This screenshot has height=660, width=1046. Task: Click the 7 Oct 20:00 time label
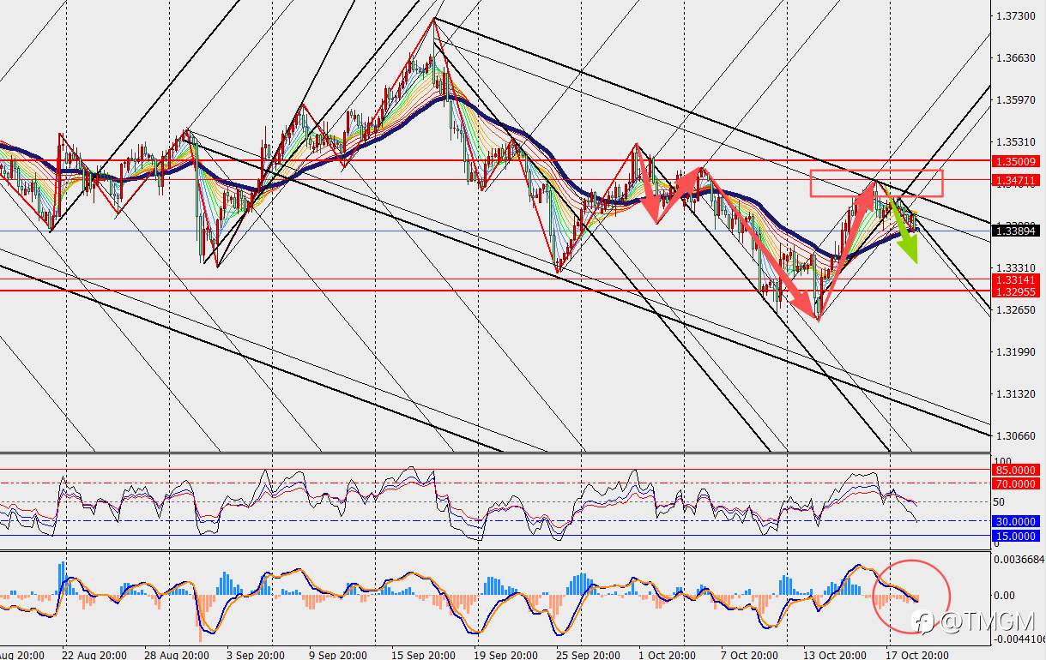coord(749,654)
